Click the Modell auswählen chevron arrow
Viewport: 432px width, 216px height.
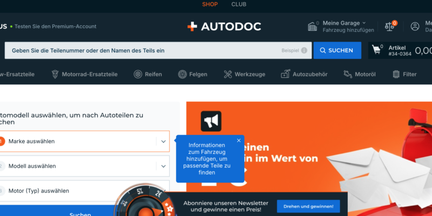(x=164, y=166)
